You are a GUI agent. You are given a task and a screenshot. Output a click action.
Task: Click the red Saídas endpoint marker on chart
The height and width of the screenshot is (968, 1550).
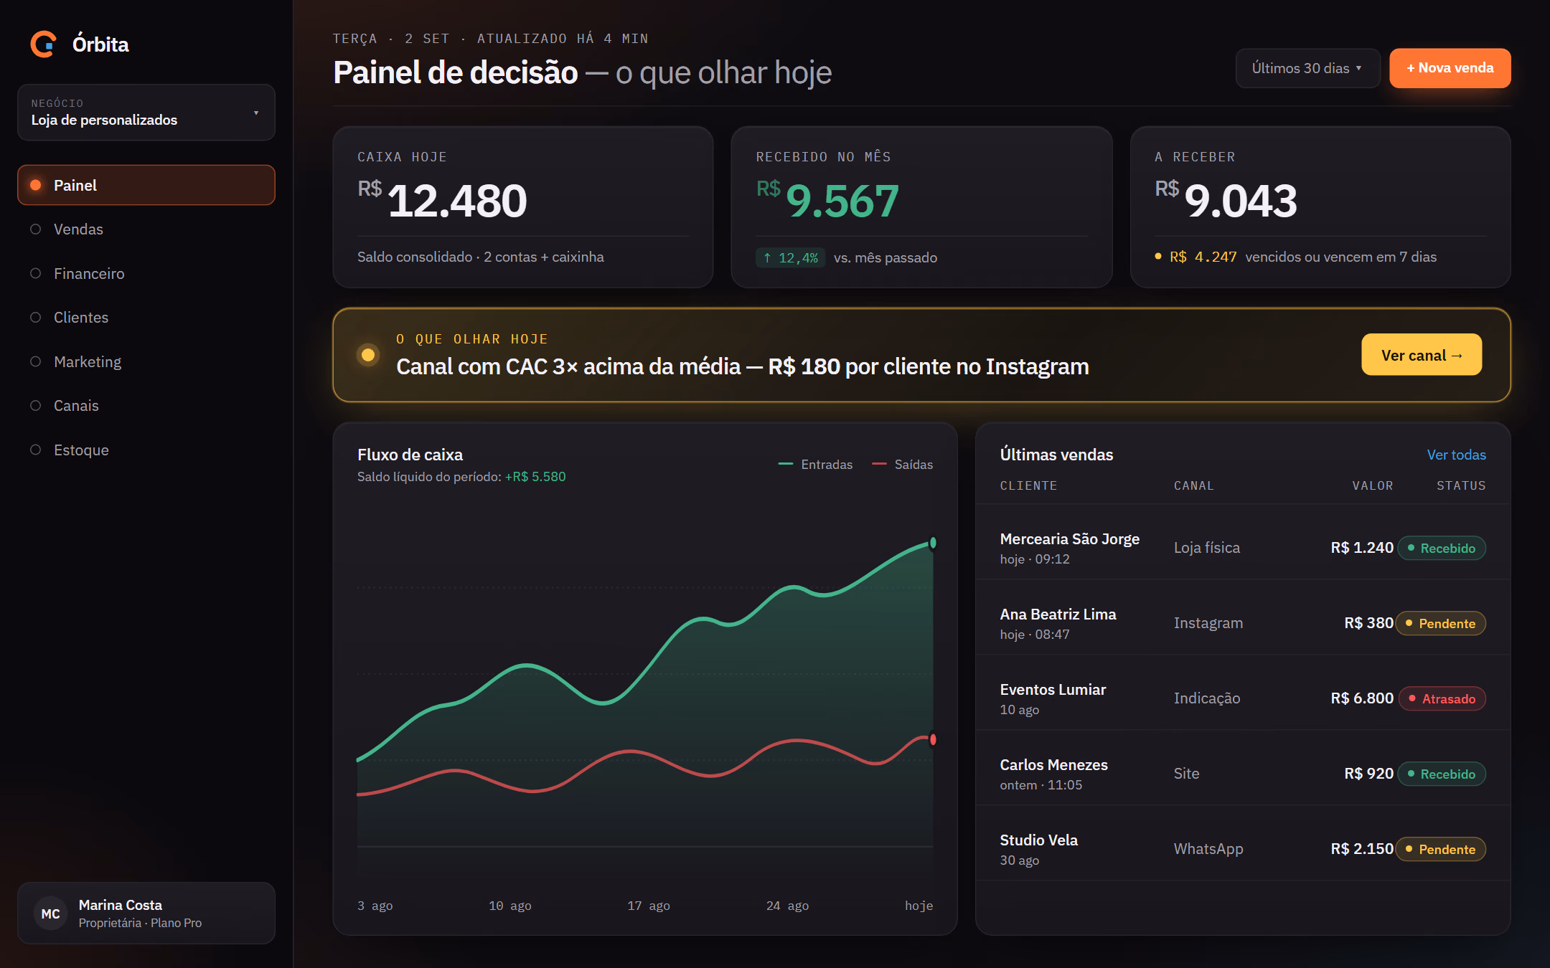(933, 739)
